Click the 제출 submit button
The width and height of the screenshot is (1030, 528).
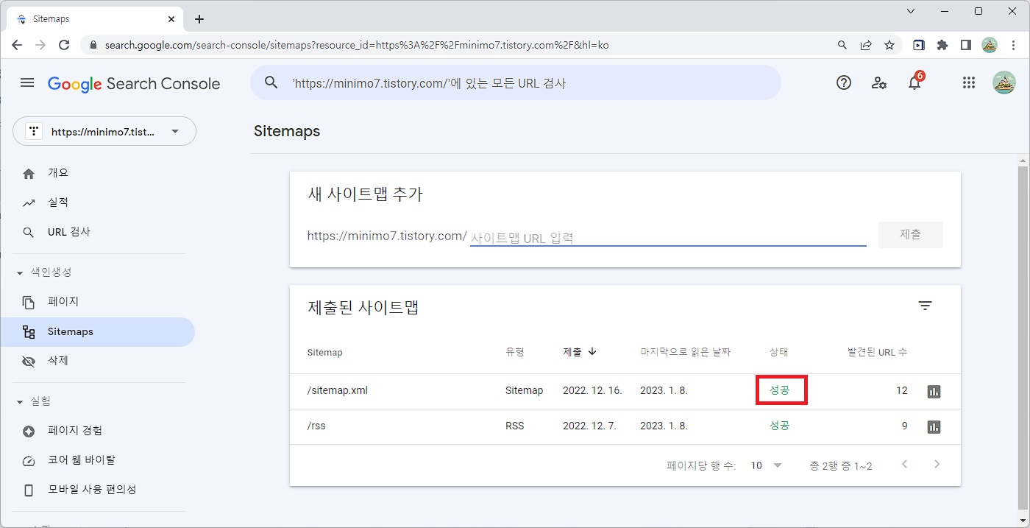pos(911,234)
